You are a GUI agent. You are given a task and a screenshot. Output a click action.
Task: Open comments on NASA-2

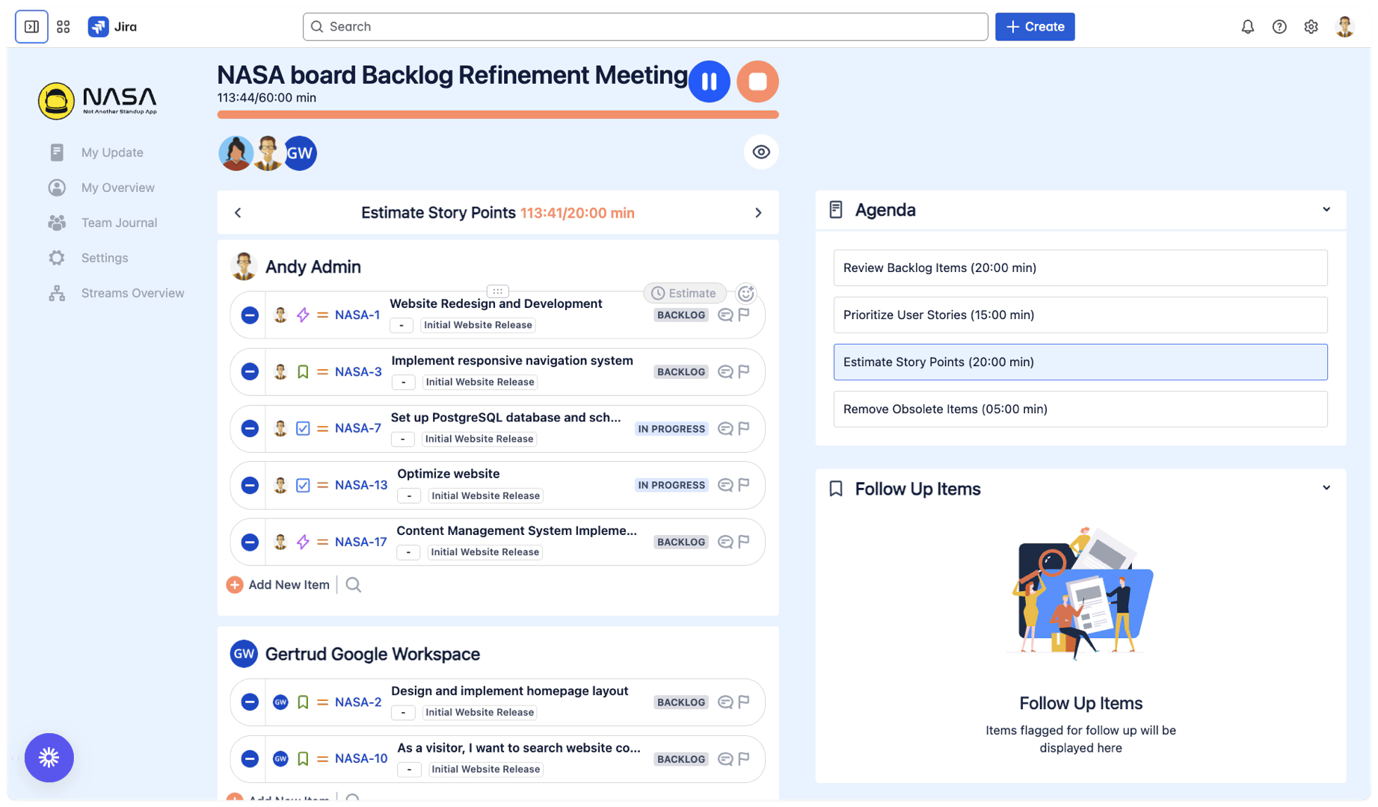725,702
